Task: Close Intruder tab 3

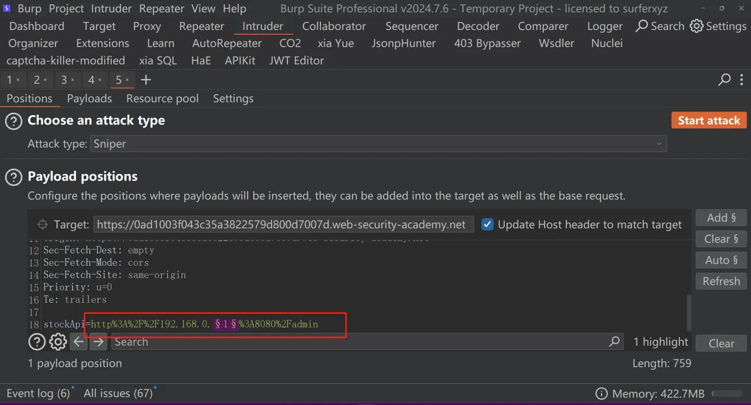Action: (72, 80)
